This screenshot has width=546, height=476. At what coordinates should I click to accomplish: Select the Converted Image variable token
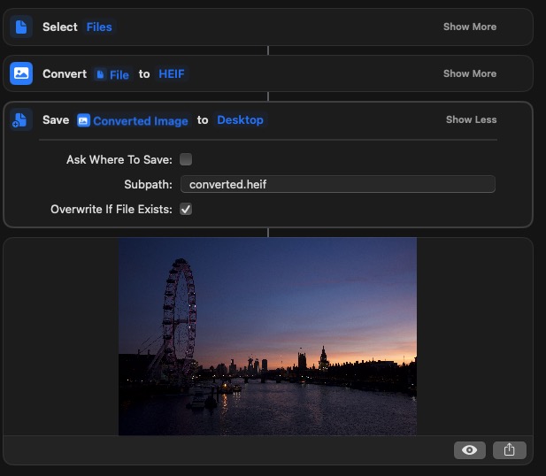133,120
